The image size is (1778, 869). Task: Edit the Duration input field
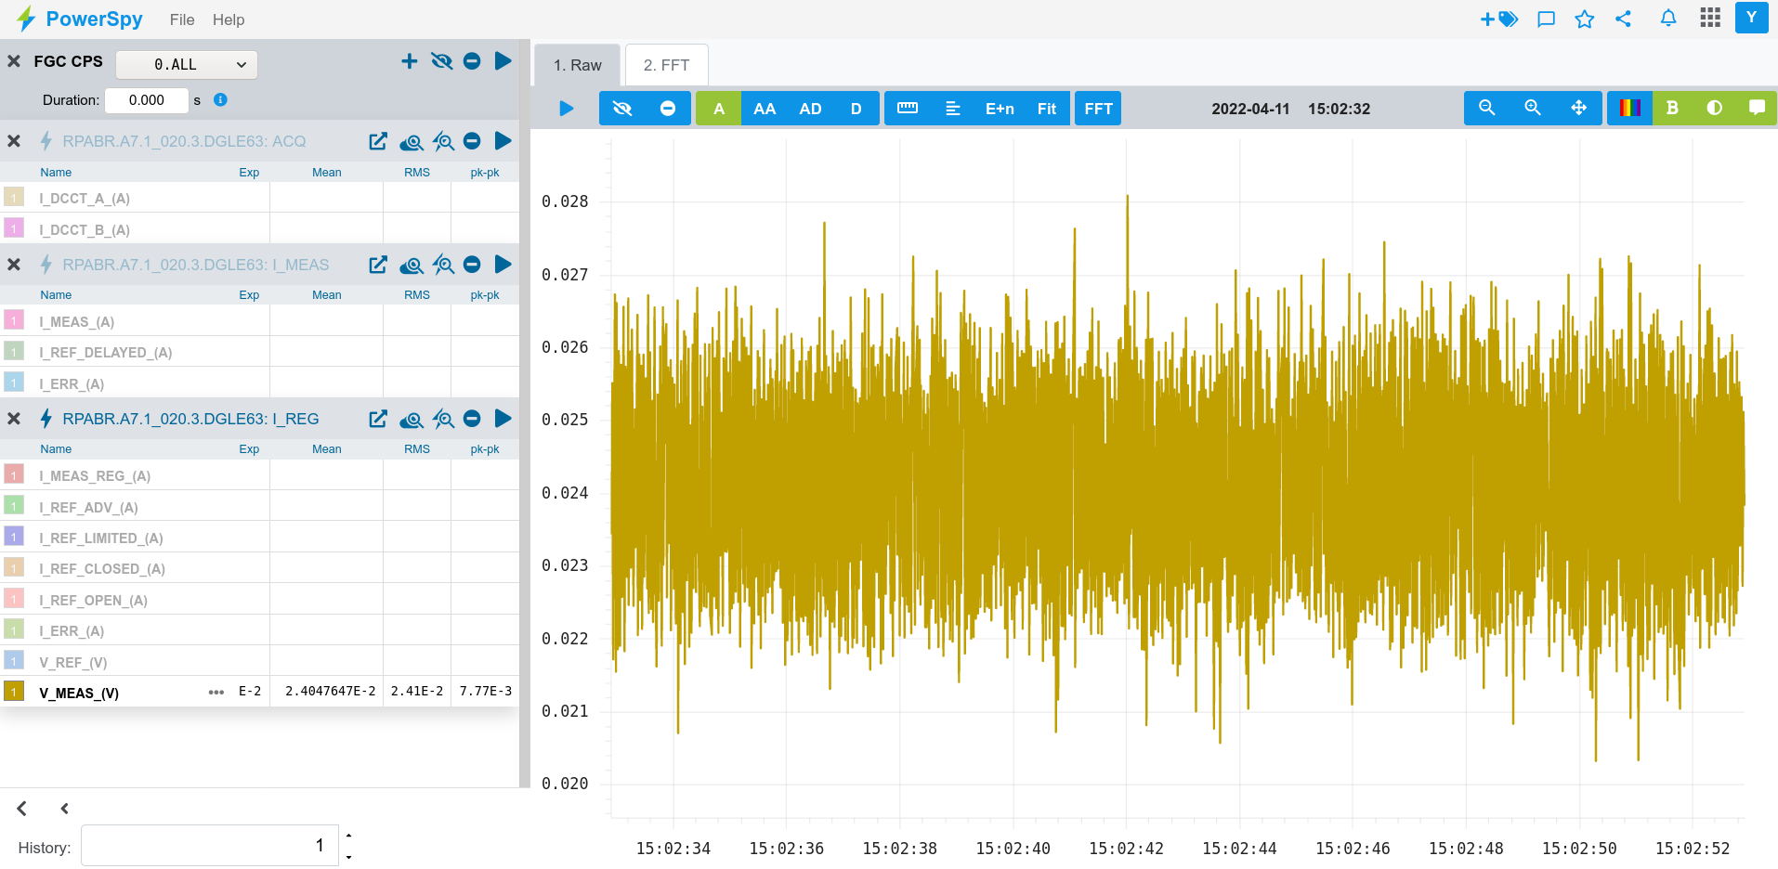tap(146, 100)
